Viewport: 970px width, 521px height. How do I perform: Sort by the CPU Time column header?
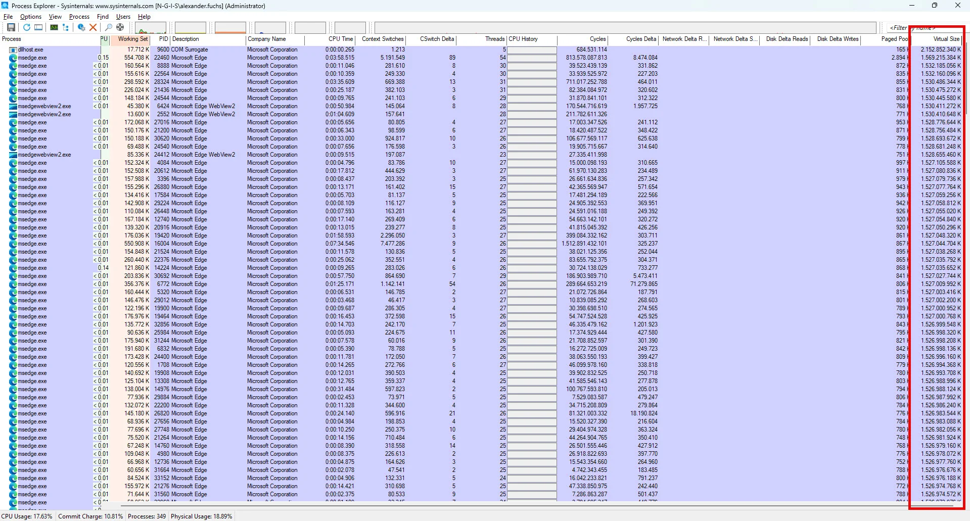[x=330, y=39]
